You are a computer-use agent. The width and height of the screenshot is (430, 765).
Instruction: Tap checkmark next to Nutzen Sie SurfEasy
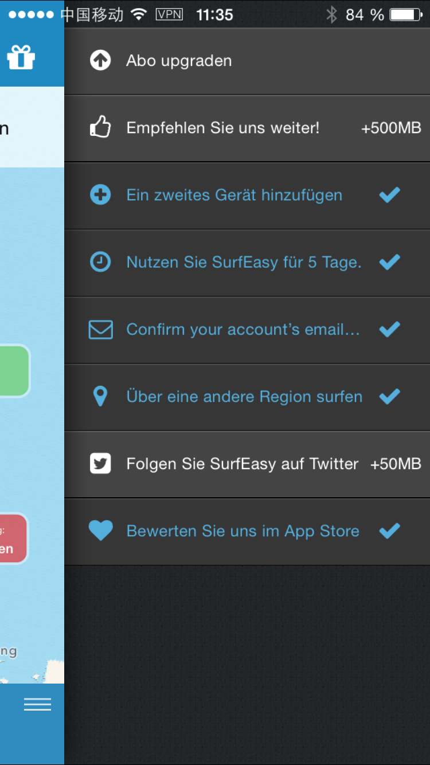point(390,262)
